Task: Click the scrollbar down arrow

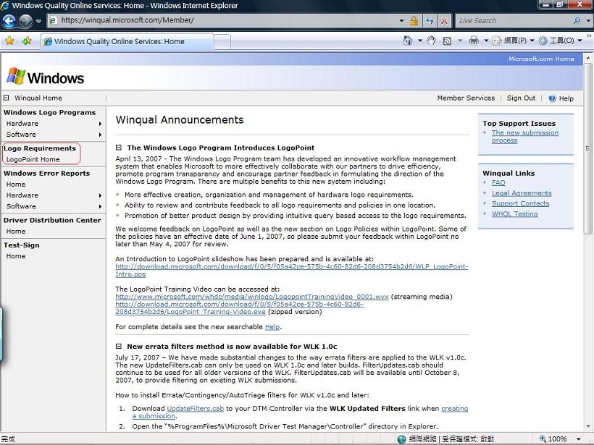Action: click(x=588, y=426)
